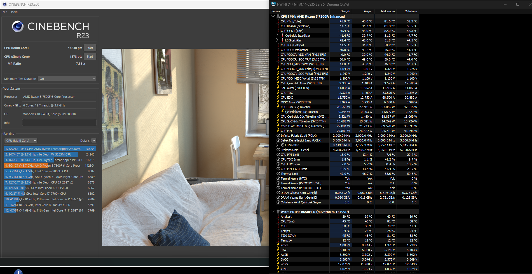Click the lightning icon beside SoC Akımı (SVI3 TFN)

click(x=278, y=88)
